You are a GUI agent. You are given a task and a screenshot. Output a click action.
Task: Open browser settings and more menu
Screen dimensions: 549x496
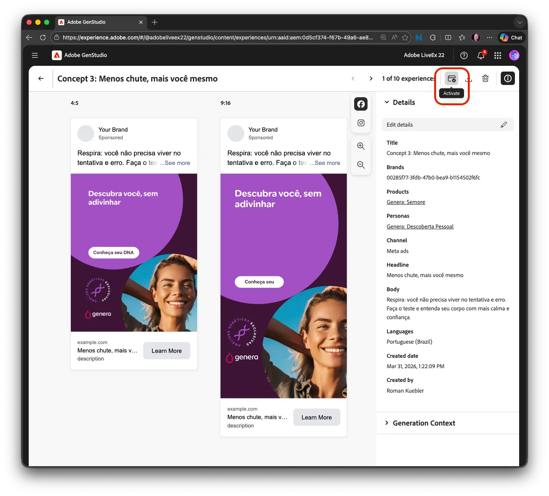(x=490, y=38)
